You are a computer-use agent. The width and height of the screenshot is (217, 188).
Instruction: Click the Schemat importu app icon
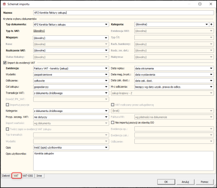point(4,4)
